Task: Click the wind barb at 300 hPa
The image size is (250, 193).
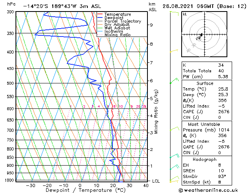Action: pyautogui.click(x=174, y=14)
